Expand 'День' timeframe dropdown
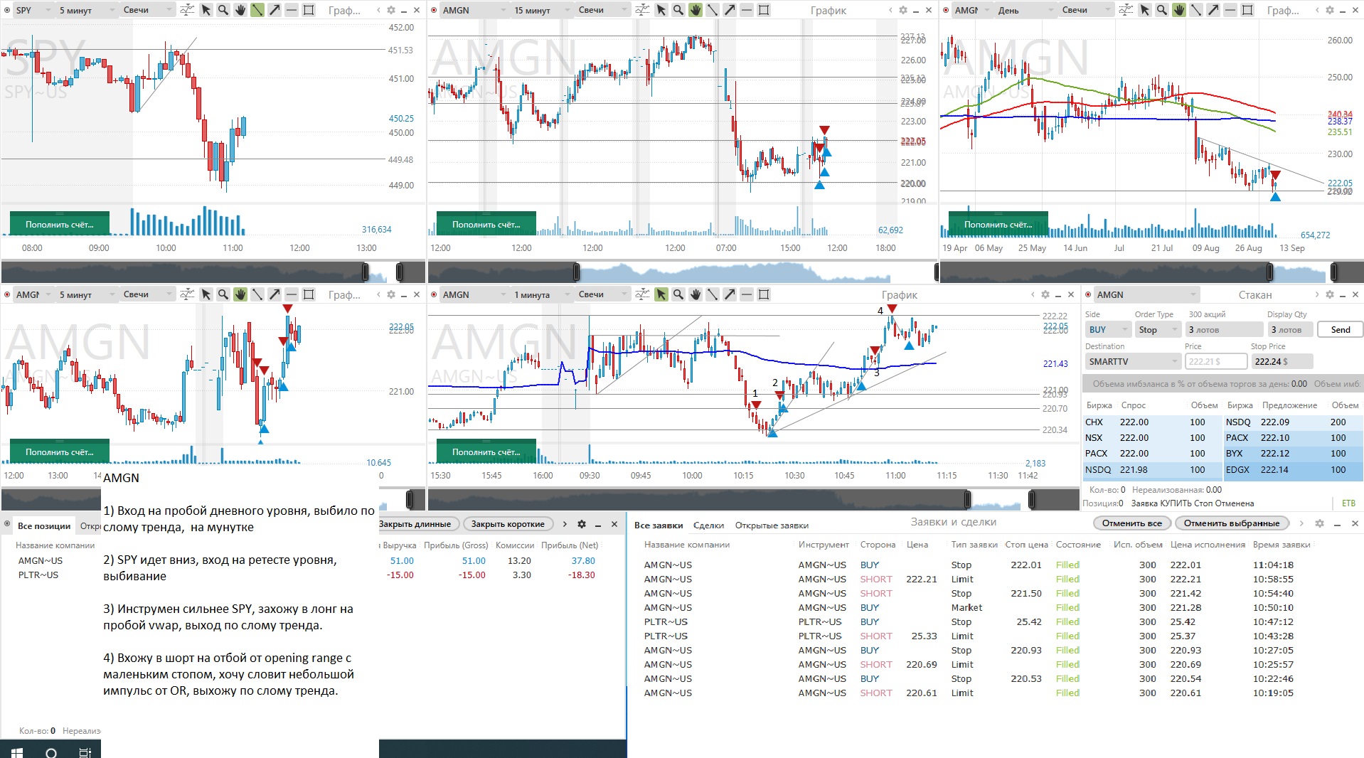The width and height of the screenshot is (1364, 758). [1027, 10]
